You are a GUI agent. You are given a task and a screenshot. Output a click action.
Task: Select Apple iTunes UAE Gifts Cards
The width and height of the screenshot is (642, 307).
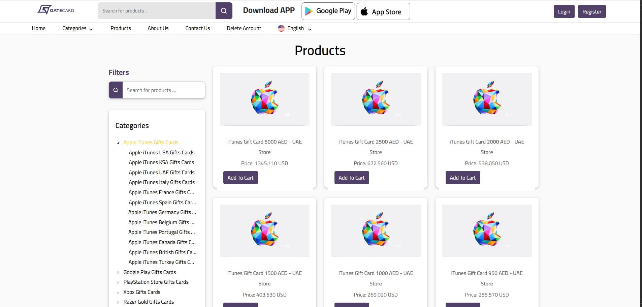pos(162,173)
